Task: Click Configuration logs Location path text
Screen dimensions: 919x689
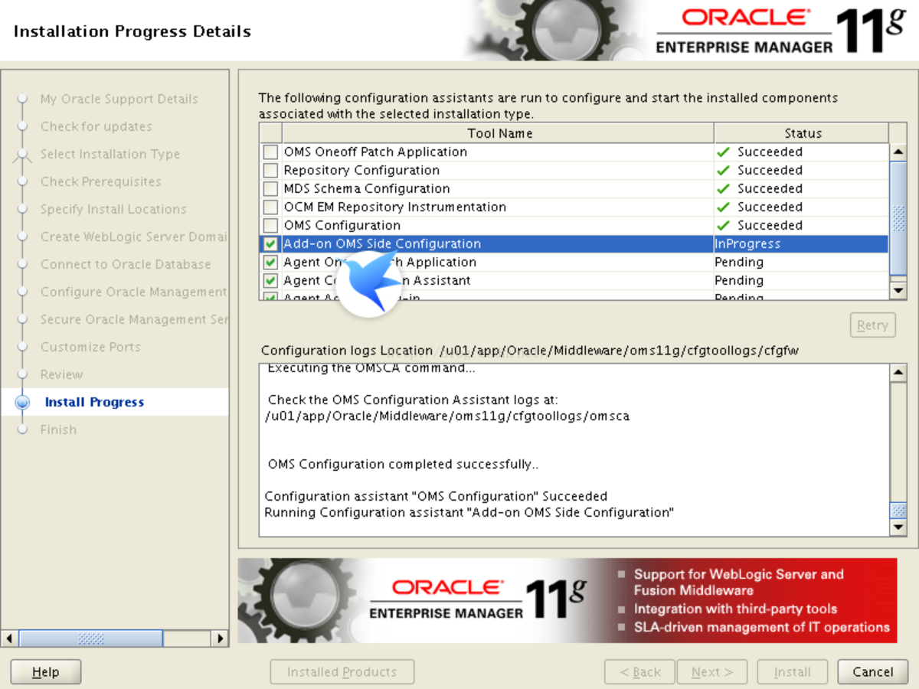Action: pos(620,351)
